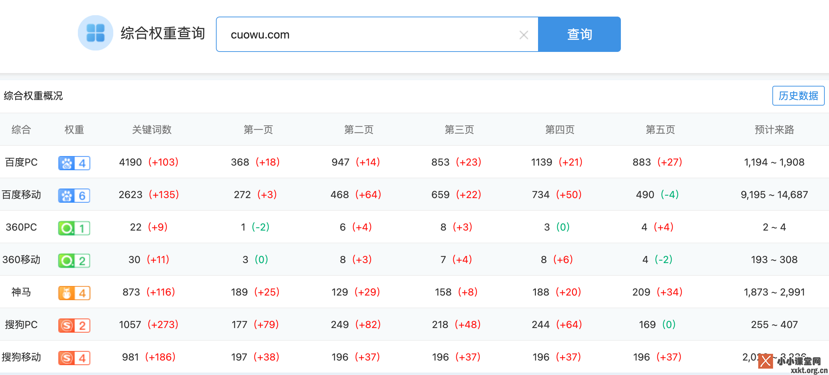The image size is (829, 375).
Task: Clear the search field with X icon
Action: 524,35
